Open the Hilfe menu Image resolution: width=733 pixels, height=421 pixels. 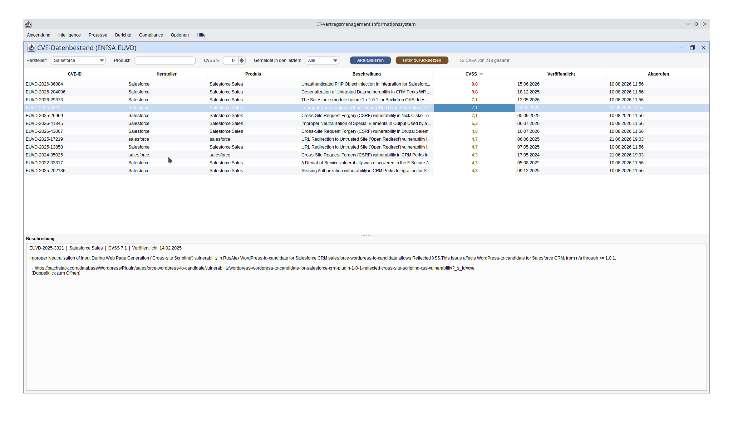point(201,35)
